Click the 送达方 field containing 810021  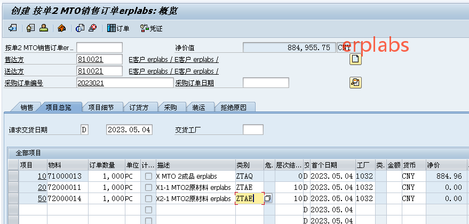[100, 71]
